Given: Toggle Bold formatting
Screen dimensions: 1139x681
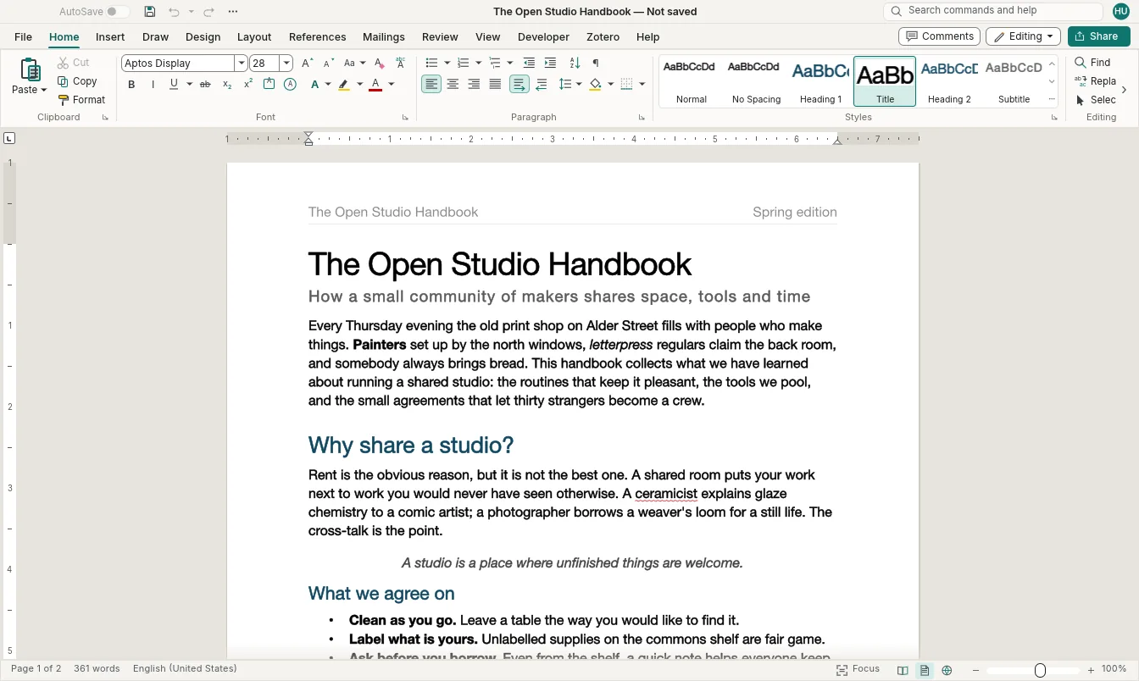Looking at the screenshot, I should click(131, 84).
